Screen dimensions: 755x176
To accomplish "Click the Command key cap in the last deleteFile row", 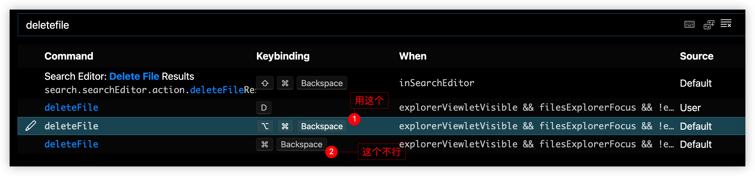I will (x=264, y=144).
